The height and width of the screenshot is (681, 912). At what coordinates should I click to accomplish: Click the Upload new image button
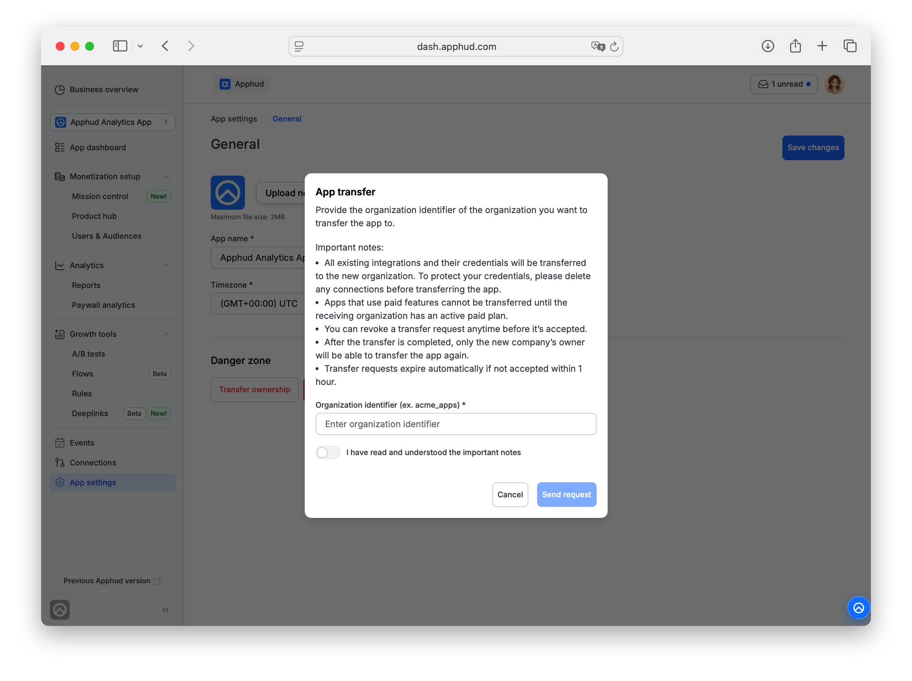point(281,192)
